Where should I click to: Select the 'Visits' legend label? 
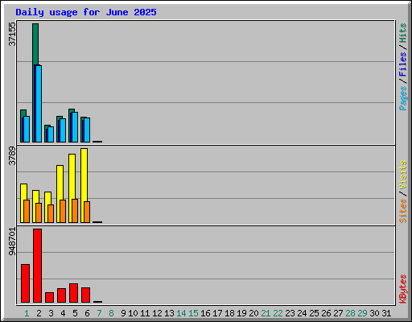(x=403, y=175)
